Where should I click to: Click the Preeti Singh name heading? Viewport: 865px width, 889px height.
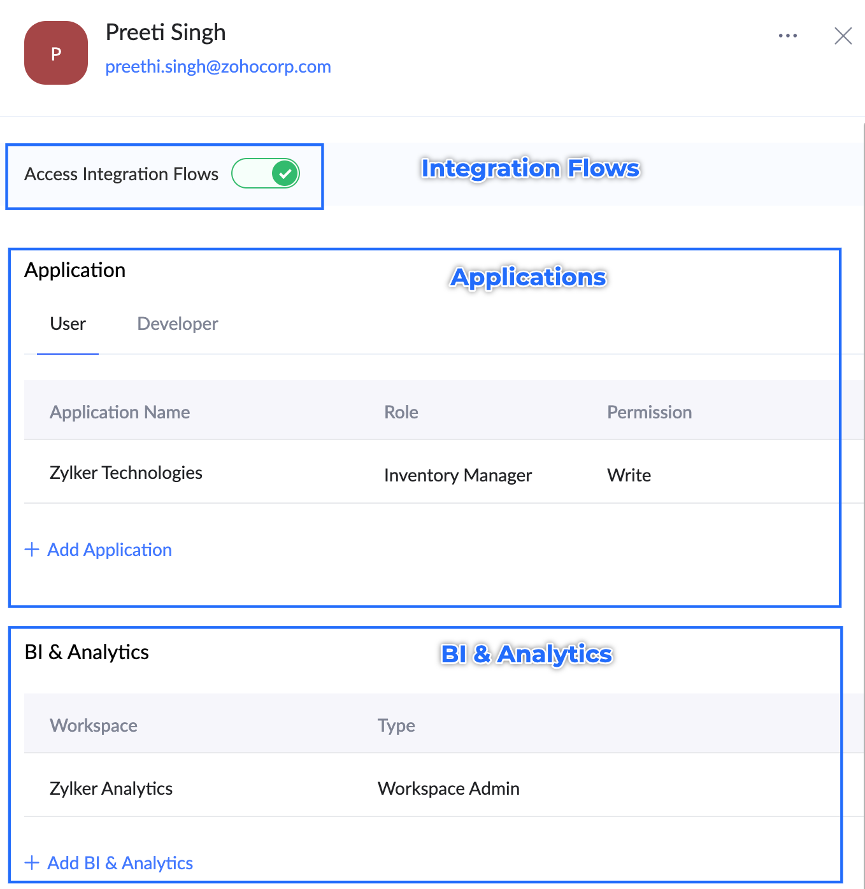[166, 32]
